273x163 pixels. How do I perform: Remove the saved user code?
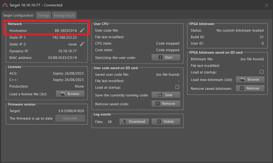click(166, 104)
